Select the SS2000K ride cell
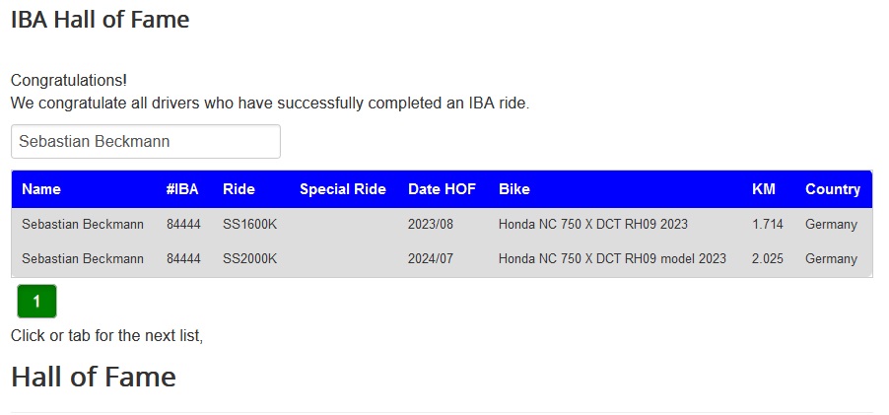The image size is (889, 415). click(249, 259)
